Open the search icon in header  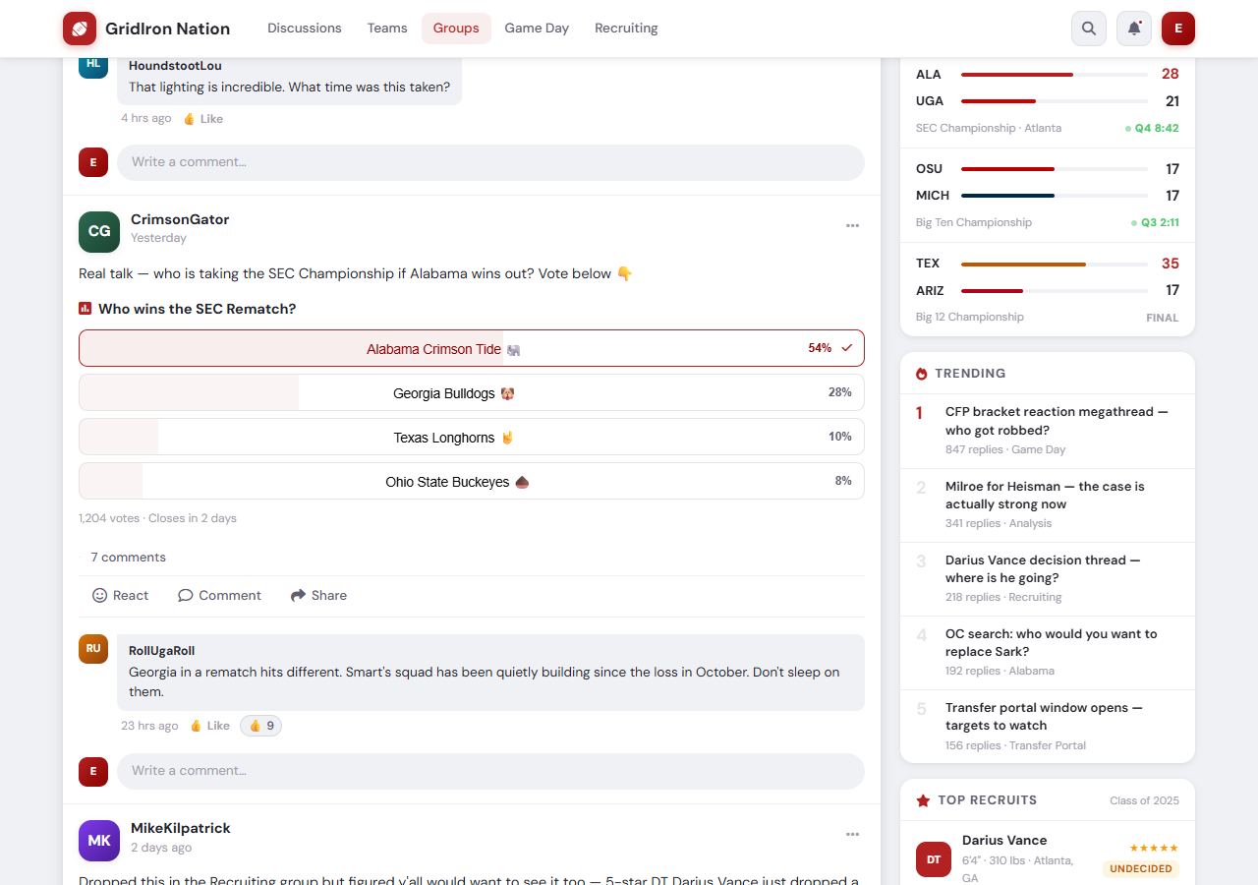click(x=1089, y=29)
